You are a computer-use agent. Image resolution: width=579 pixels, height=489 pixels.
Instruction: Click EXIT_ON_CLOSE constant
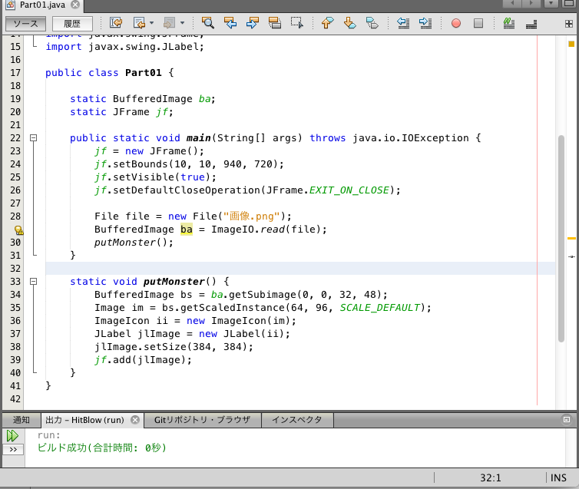point(349,190)
